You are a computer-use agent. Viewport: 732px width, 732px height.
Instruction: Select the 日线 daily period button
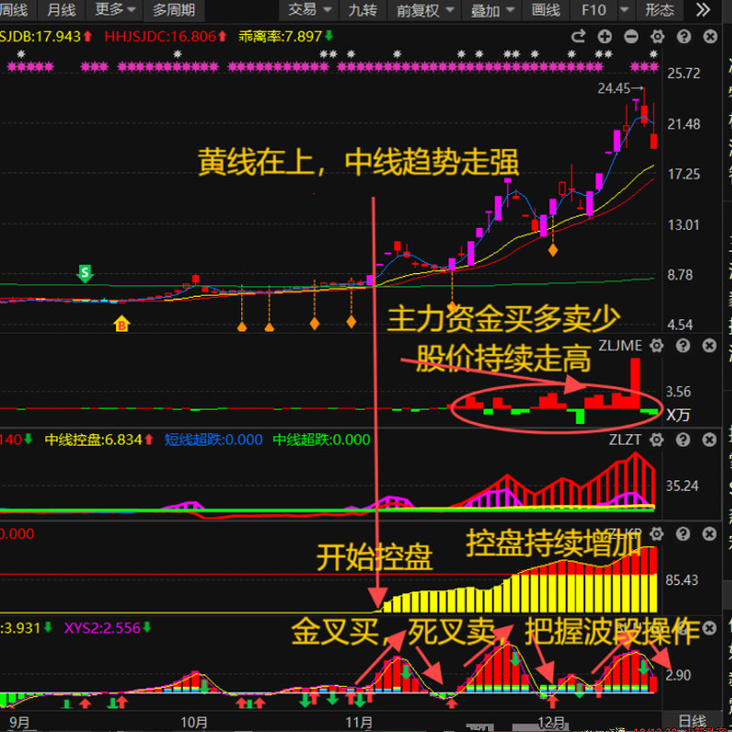(692, 722)
